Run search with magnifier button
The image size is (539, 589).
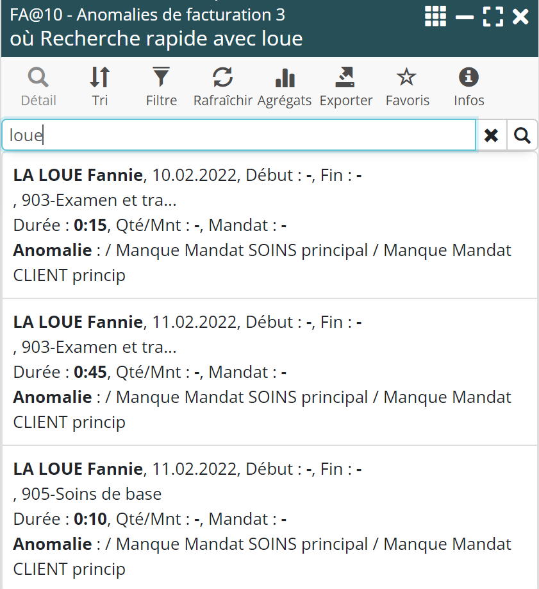click(x=522, y=135)
